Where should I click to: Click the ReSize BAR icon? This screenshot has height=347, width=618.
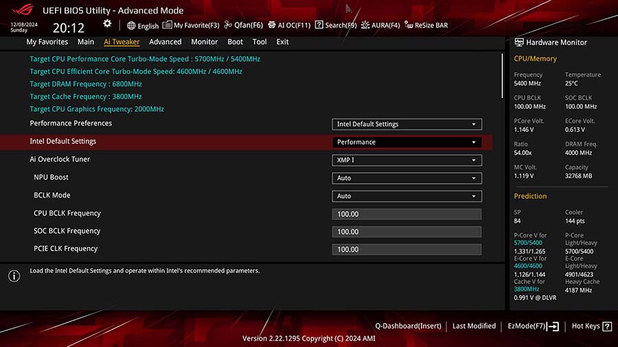pos(409,25)
